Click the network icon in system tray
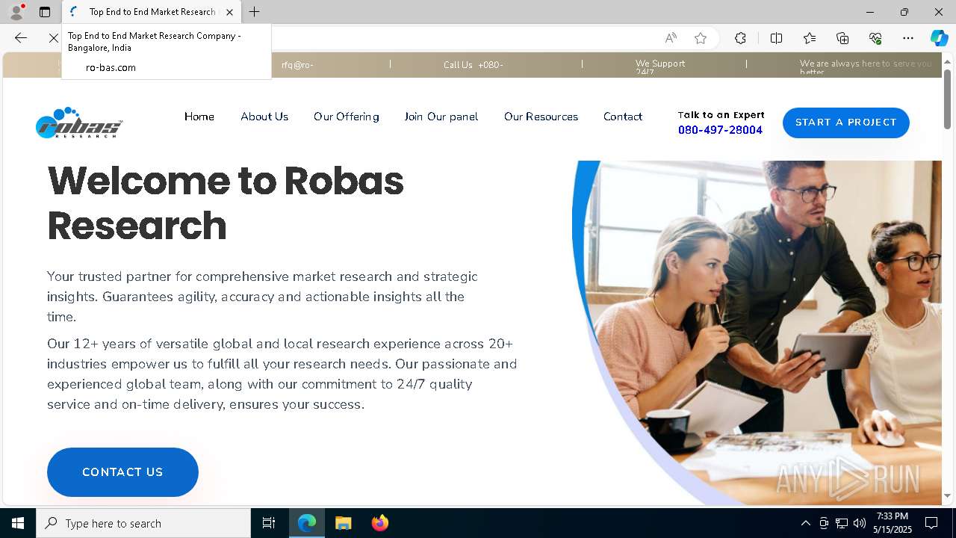The width and height of the screenshot is (956, 538). point(842,523)
